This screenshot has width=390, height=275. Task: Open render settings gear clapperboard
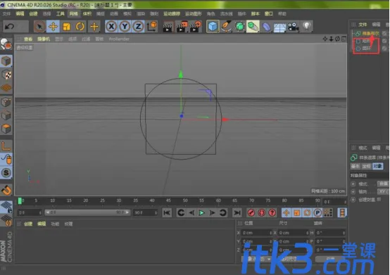point(196,27)
